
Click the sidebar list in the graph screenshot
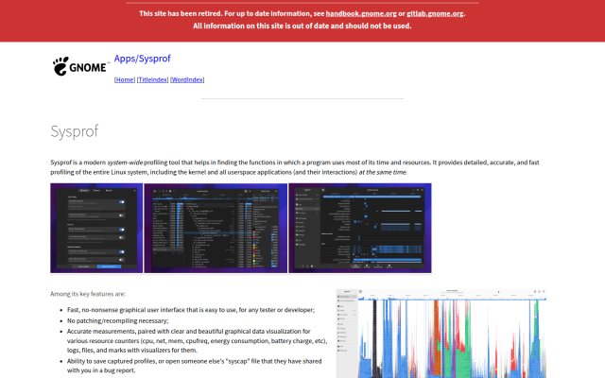point(347,334)
